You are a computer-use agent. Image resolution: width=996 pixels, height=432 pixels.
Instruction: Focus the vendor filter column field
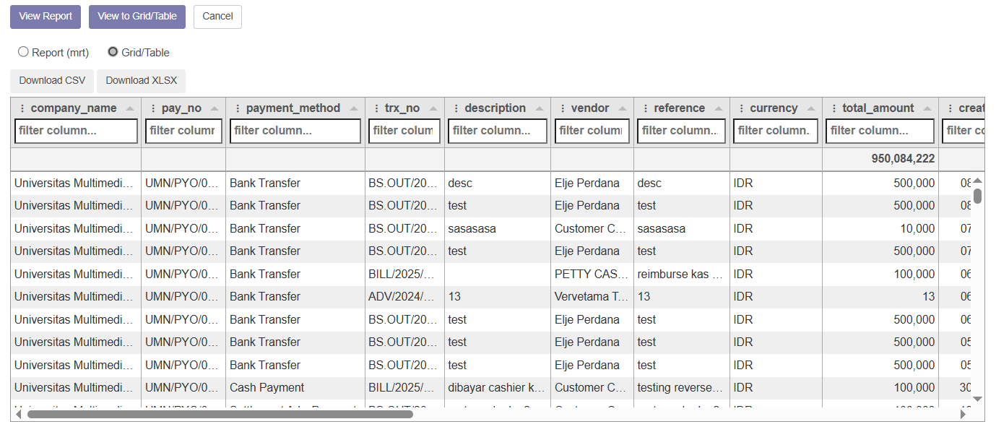[592, 131]
